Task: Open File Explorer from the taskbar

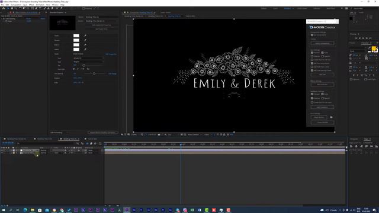Action: click(x=33, y=210)
